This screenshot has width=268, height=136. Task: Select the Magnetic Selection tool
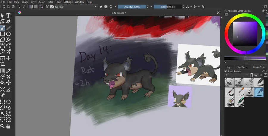click(8, 119)
